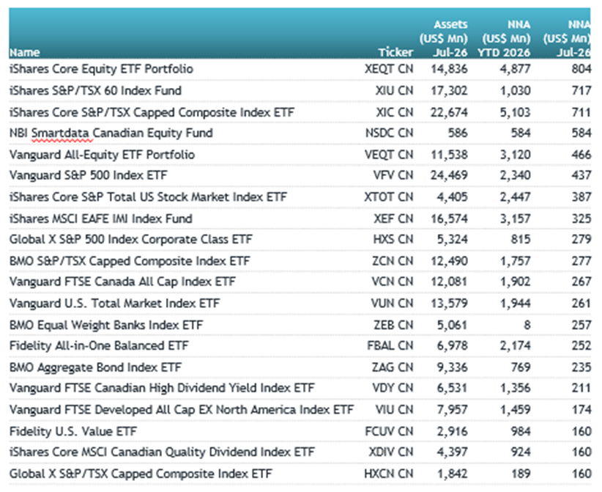Screen dimensions: 602x492
Task: Click the 'Ticker' column header
Action: coord(395,52)
